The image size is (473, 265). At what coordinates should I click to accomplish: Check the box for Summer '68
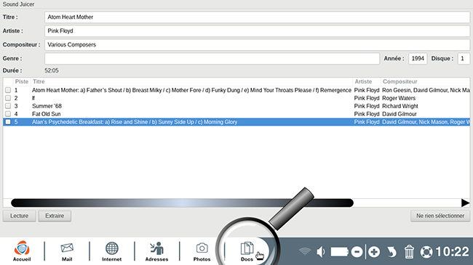(x=8, y=106)
